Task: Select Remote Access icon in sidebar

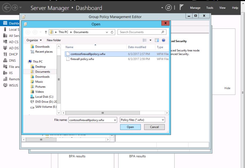Action: pyautogui.click(x=5, y=79)
